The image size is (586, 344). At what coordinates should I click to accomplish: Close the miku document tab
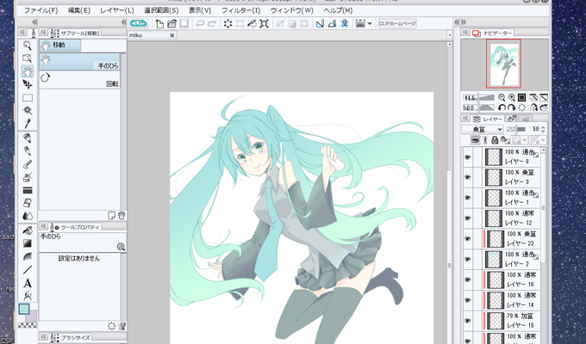click(171, 35)
